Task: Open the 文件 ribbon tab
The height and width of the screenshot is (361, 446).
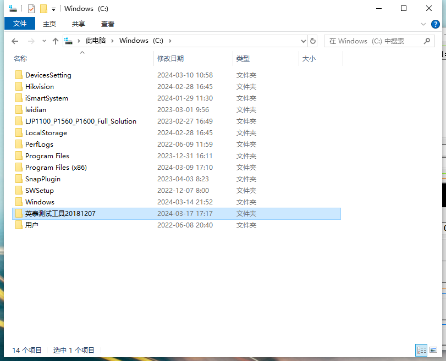Action: 20,23
